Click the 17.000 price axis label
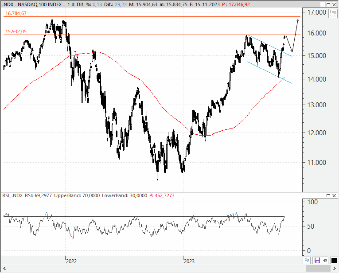 click(x=317, y=12)
